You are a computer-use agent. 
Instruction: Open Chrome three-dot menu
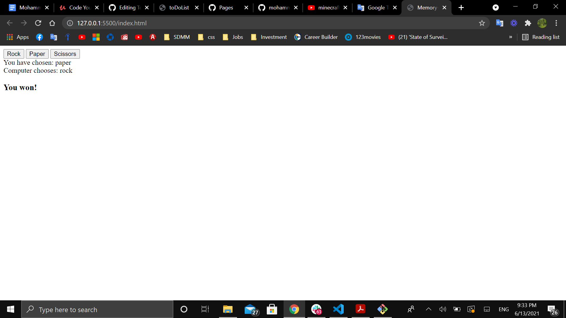pyautogui.click(x=556, y=23)
